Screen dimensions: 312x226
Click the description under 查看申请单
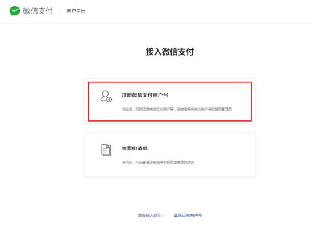pyautogui.click(x=158, y=162)
